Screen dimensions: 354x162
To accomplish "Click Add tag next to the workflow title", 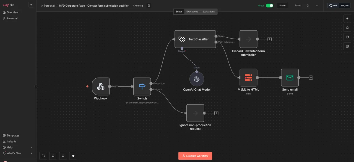I will pyautogui.click(x=137, y=6).
